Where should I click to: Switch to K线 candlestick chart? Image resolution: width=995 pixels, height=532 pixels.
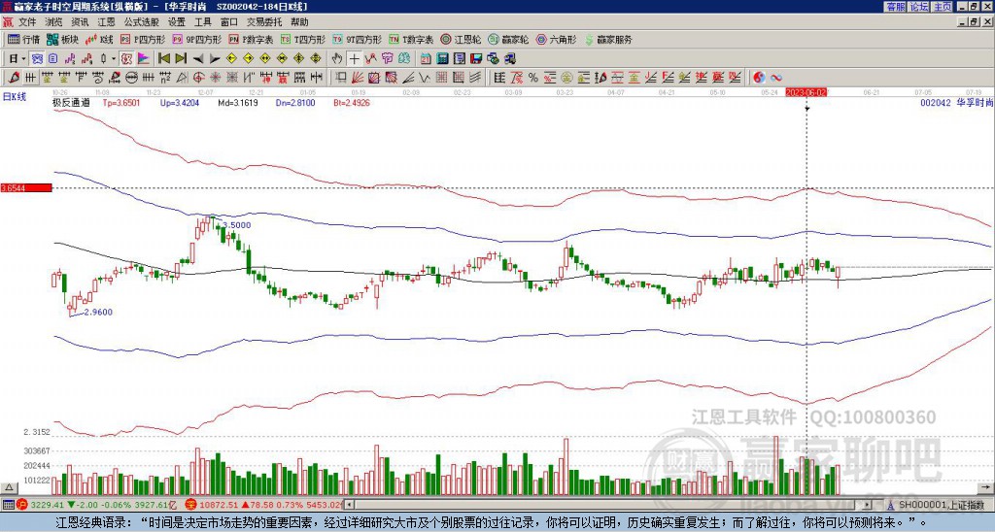100,39
